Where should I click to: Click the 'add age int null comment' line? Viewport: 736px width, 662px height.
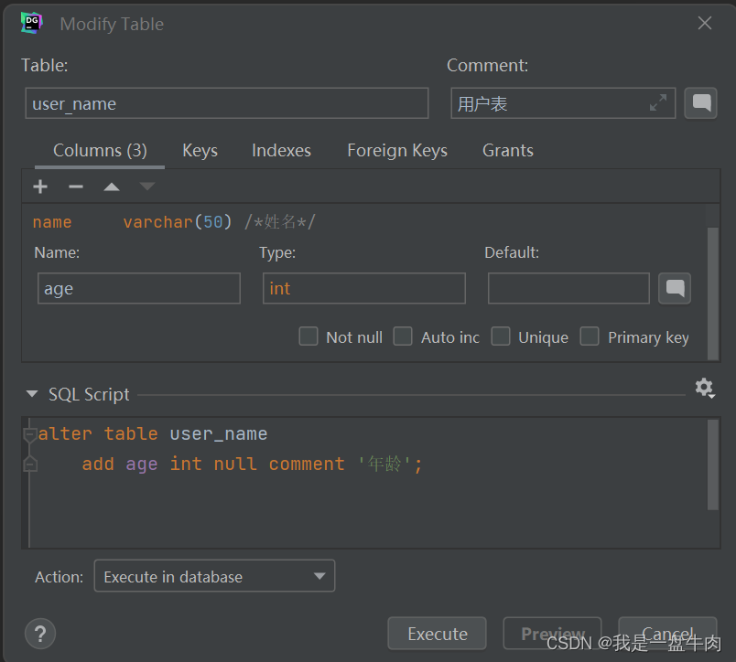253,464
